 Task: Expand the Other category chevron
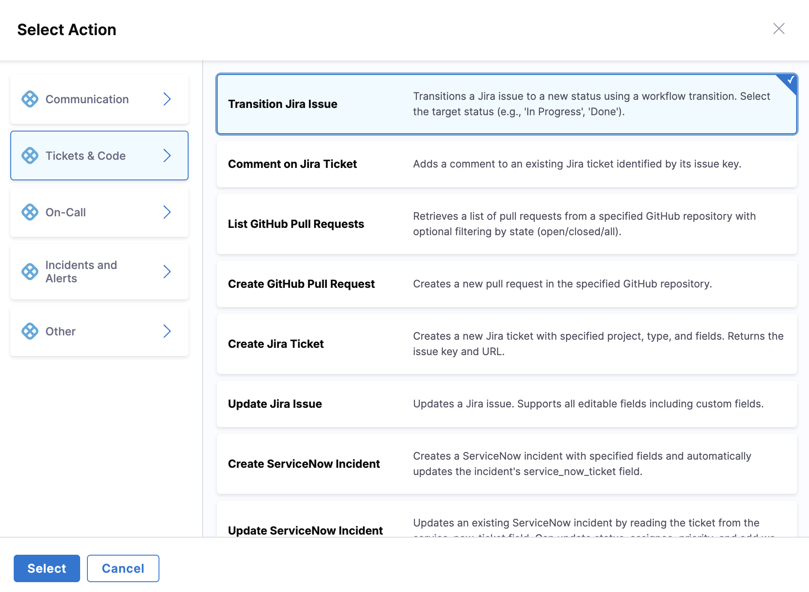tap(167, 331)
